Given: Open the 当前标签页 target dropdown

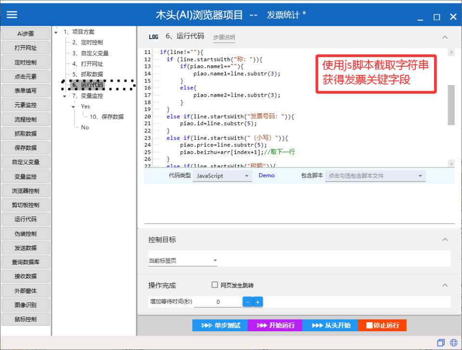Looking at the screenshot, I should [x=182, y=259].
